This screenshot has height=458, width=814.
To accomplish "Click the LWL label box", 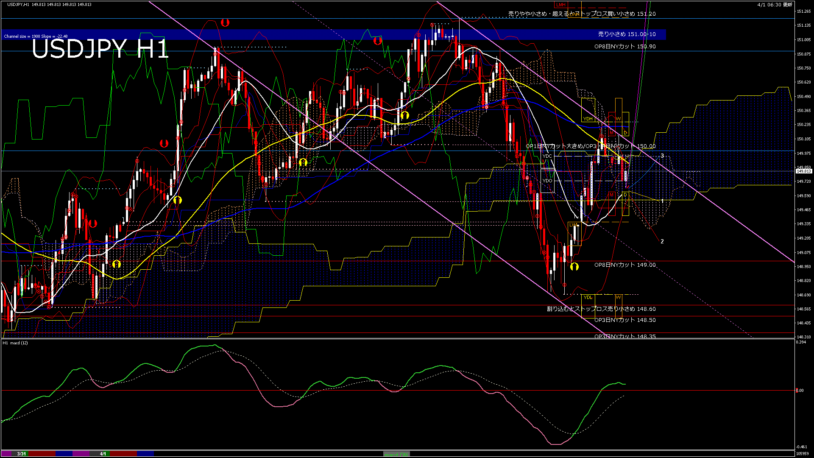I will click(x=573, y=225).
